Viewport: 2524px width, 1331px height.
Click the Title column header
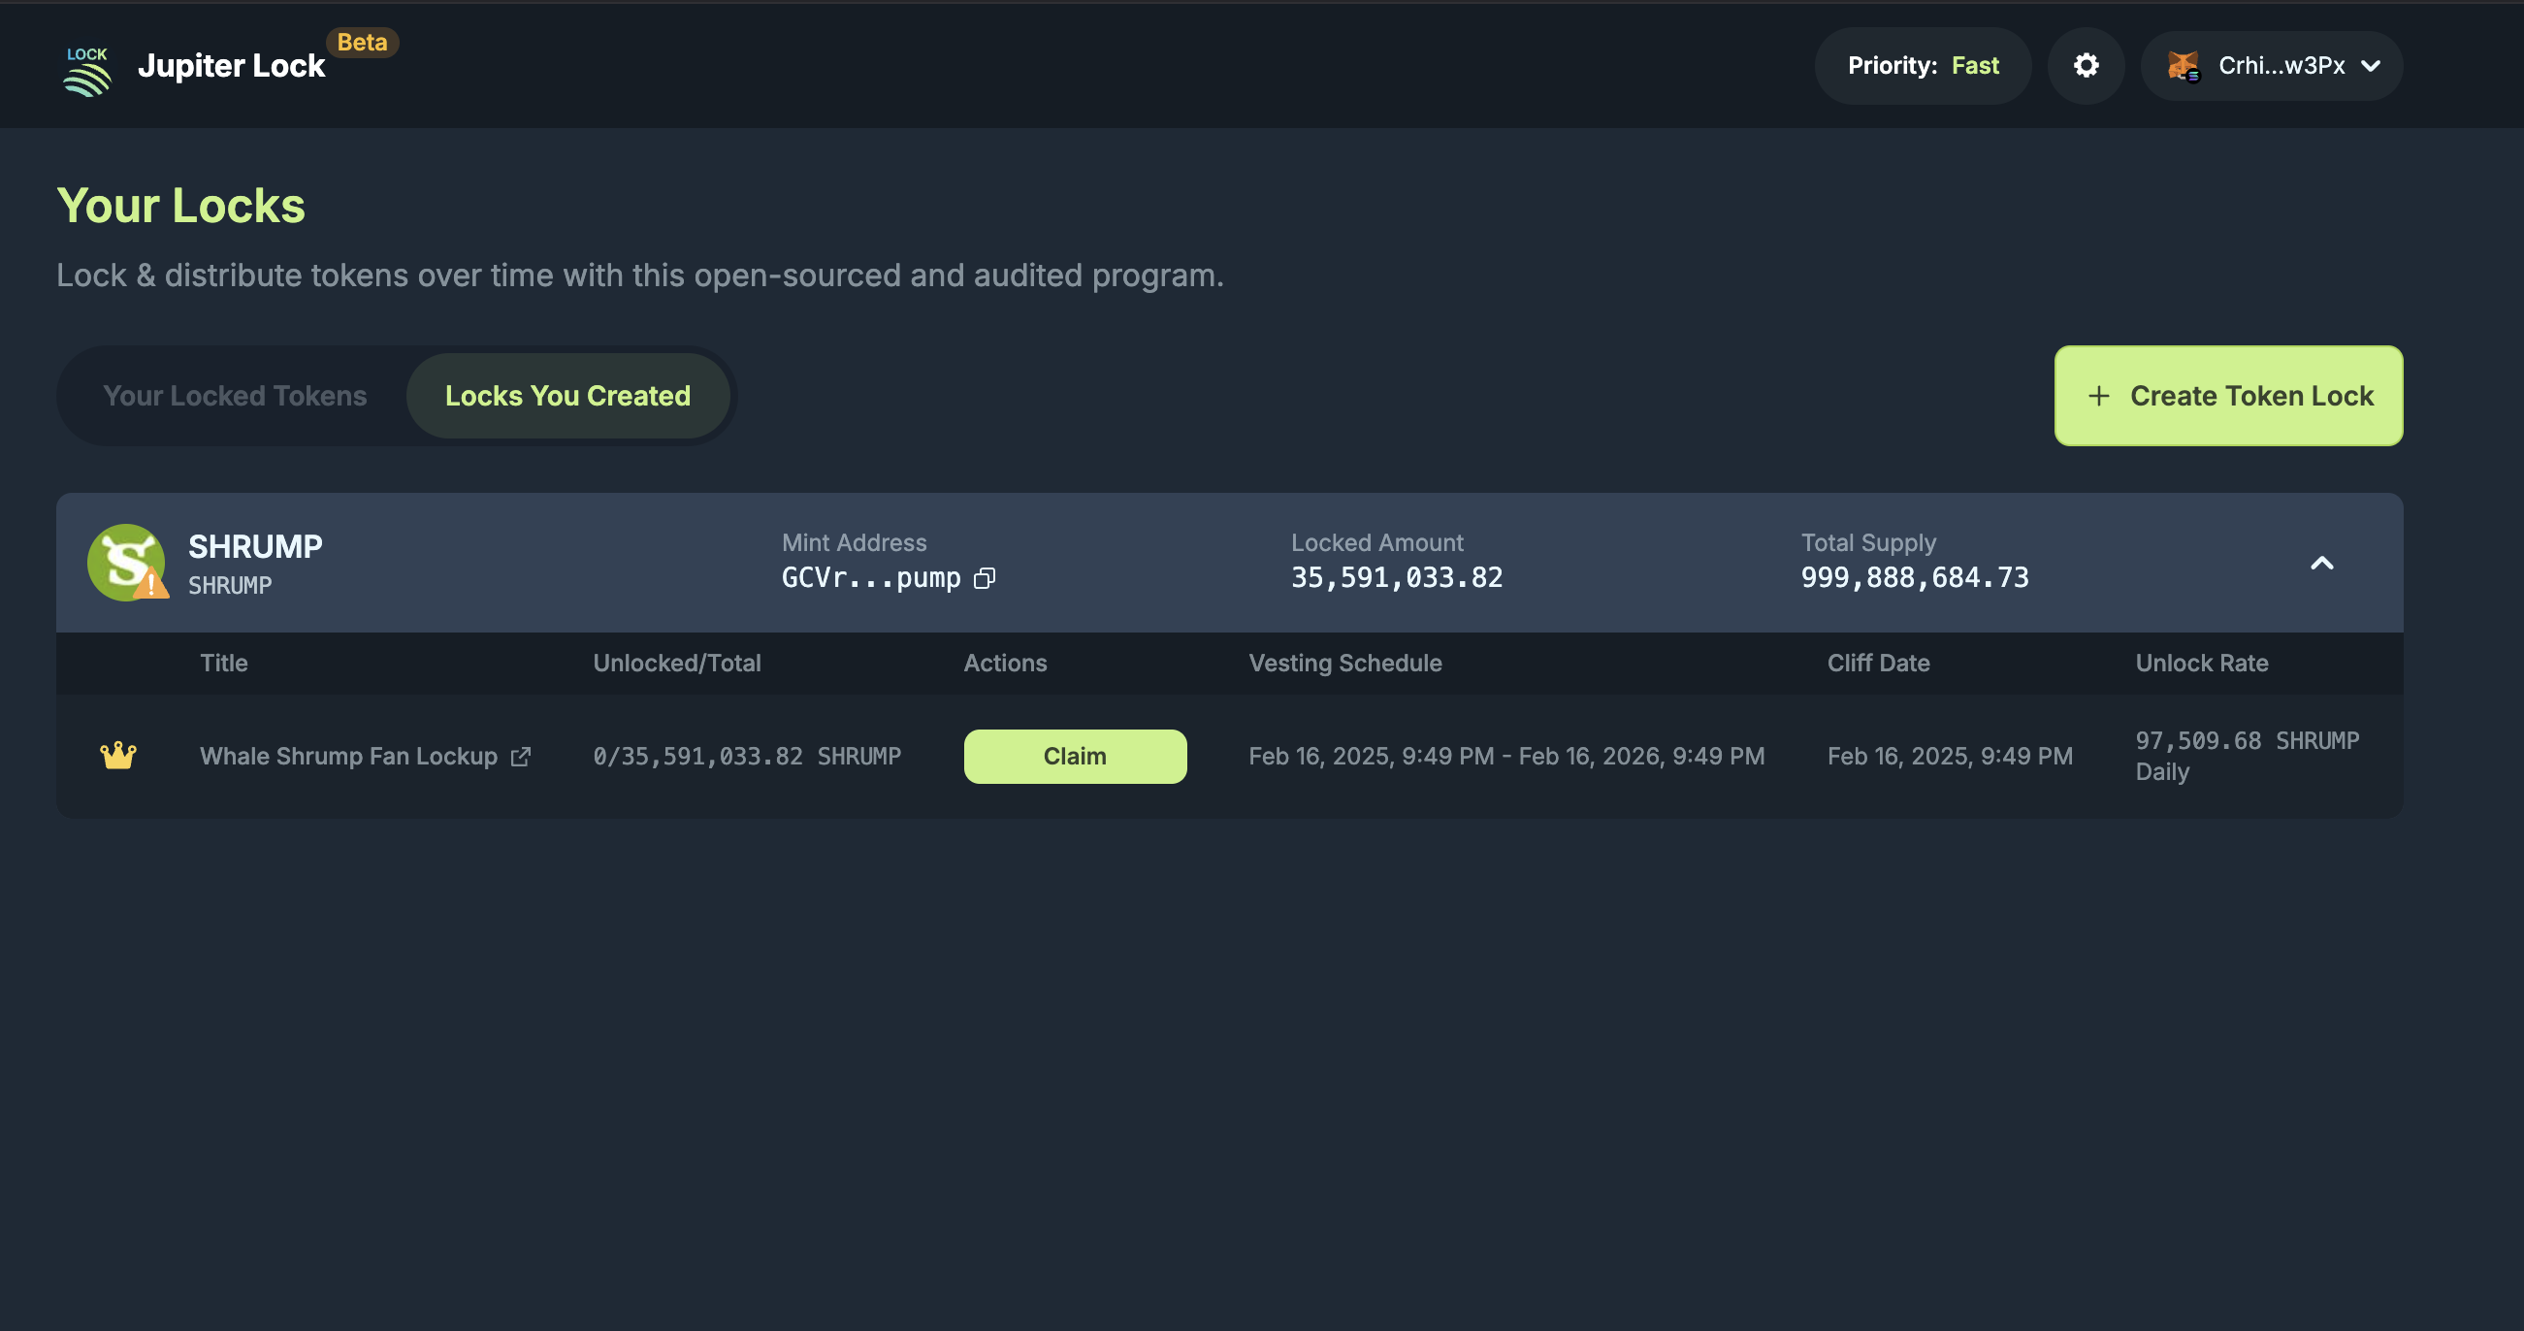[223, 664]
